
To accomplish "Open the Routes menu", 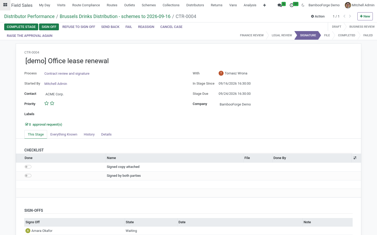I will 112,5.
